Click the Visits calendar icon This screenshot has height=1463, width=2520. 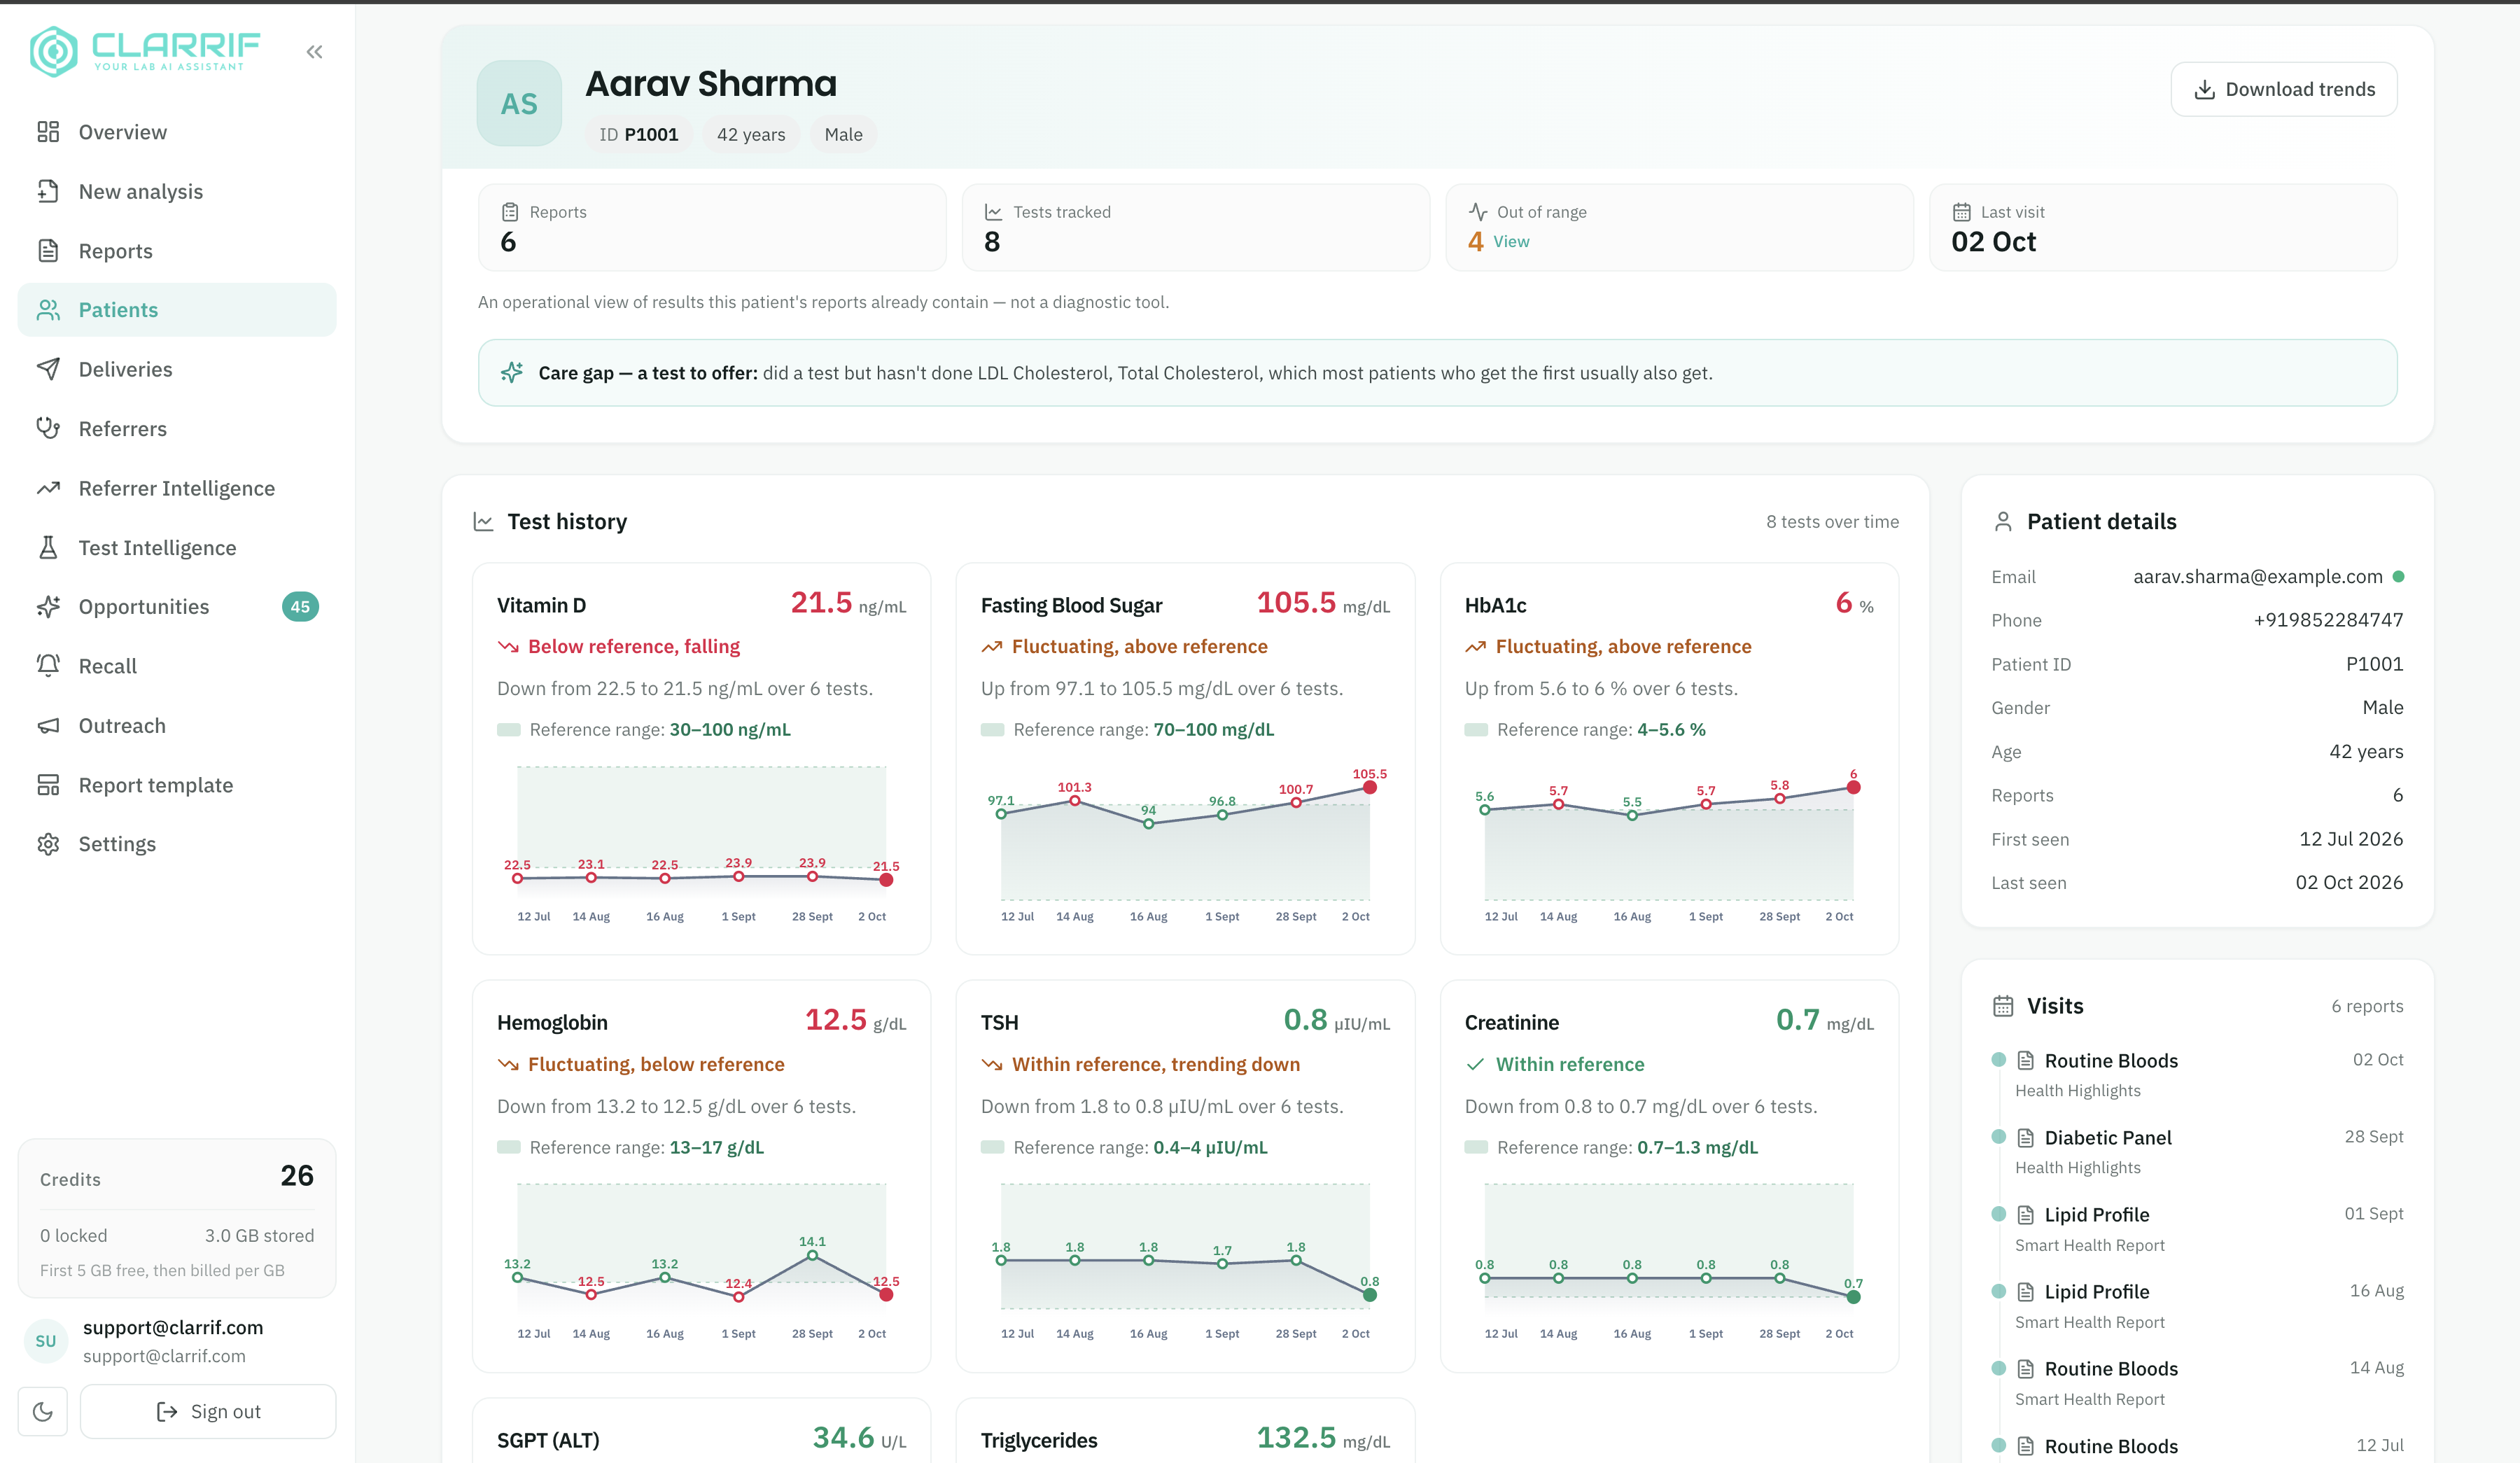pyautogui.click(x=2003, y=1006)
